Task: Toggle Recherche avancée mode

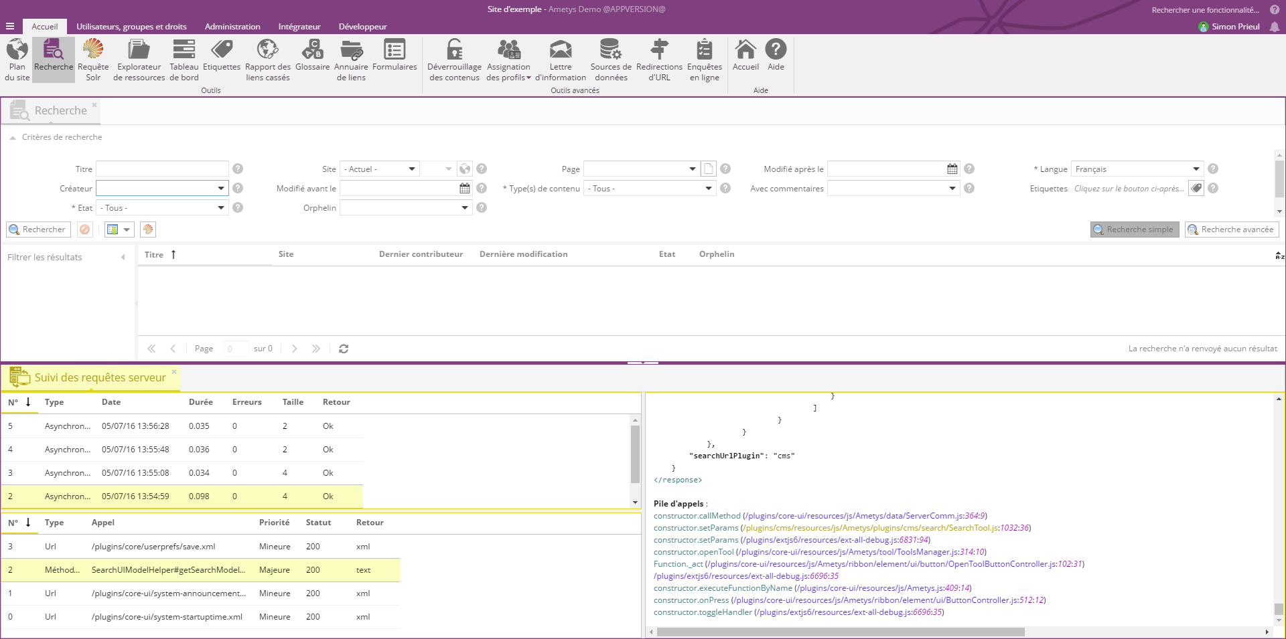Action: tap(1232, 230)
